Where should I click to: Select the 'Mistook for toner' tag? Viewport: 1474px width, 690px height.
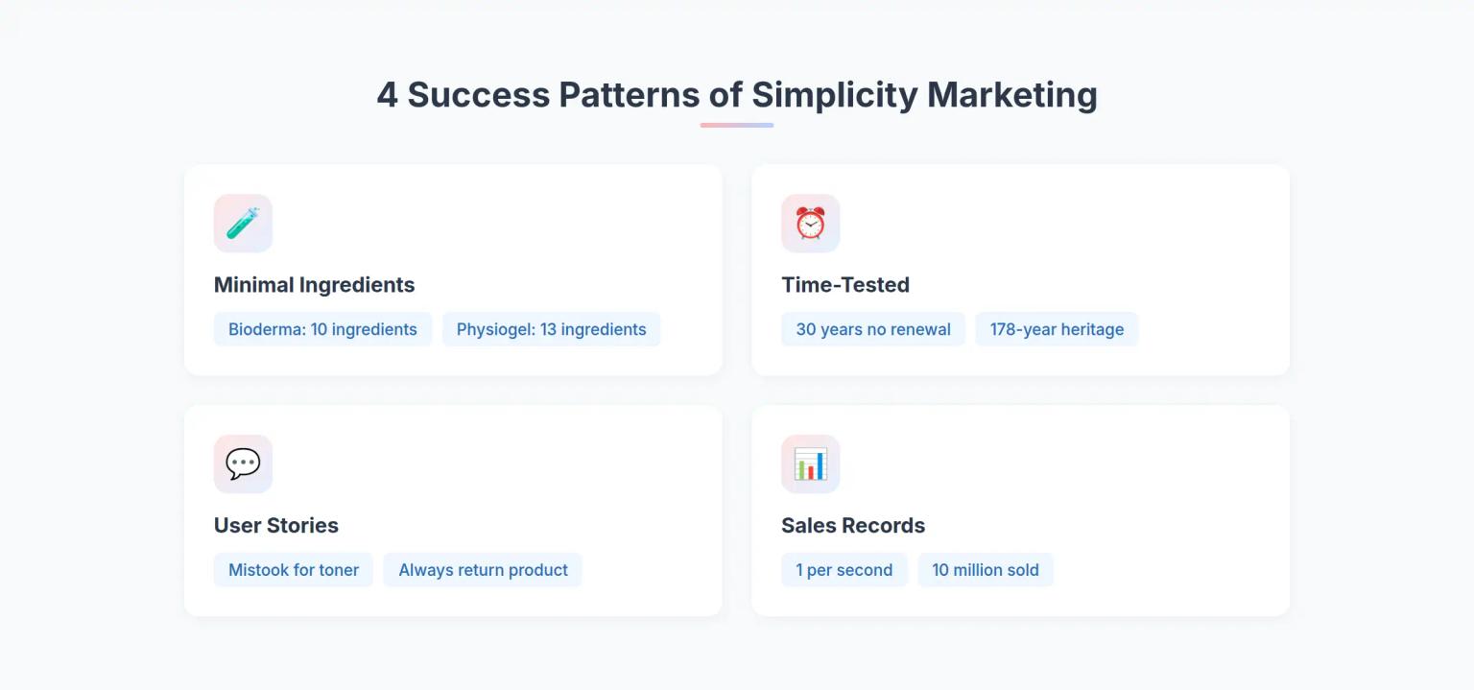293,570
